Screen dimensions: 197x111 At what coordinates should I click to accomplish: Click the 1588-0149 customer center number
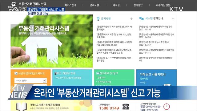coord(109,108)
